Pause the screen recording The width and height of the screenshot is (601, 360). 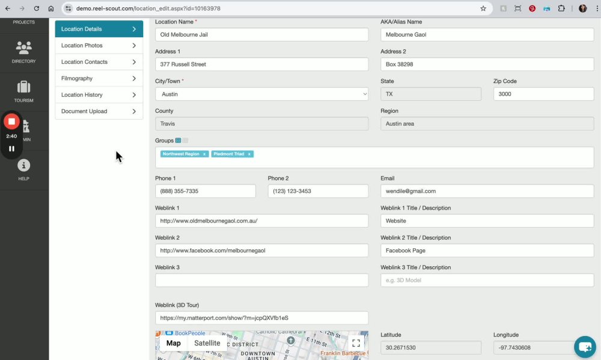(11, 149)
